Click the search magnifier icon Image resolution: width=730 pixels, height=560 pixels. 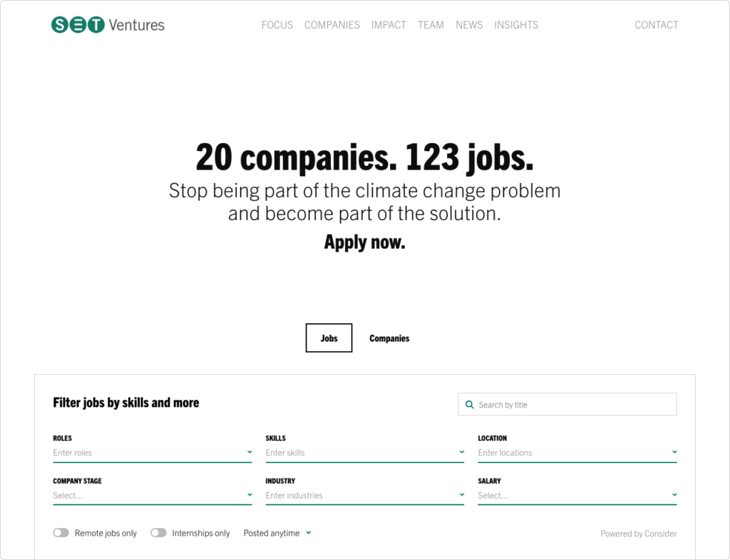click(x=469, y=405)
